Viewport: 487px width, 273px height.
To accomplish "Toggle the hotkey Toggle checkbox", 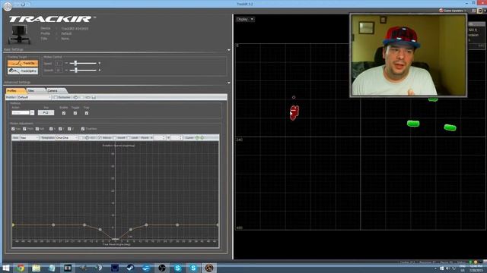I will (x=75, y=113).
